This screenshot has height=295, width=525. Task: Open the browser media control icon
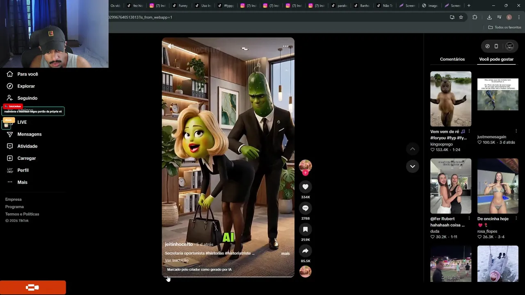point(499,17)
